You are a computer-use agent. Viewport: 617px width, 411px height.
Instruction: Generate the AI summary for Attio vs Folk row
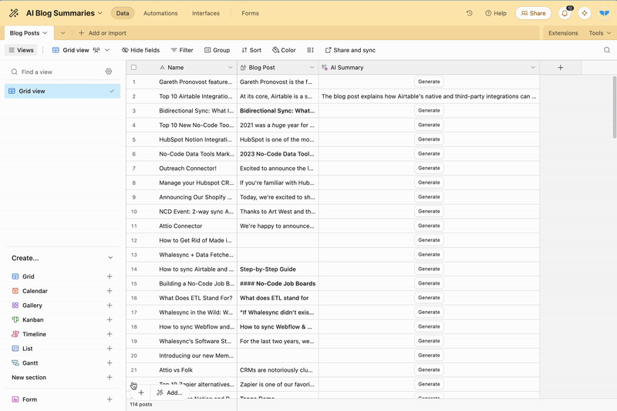click(x=429, y=369)
